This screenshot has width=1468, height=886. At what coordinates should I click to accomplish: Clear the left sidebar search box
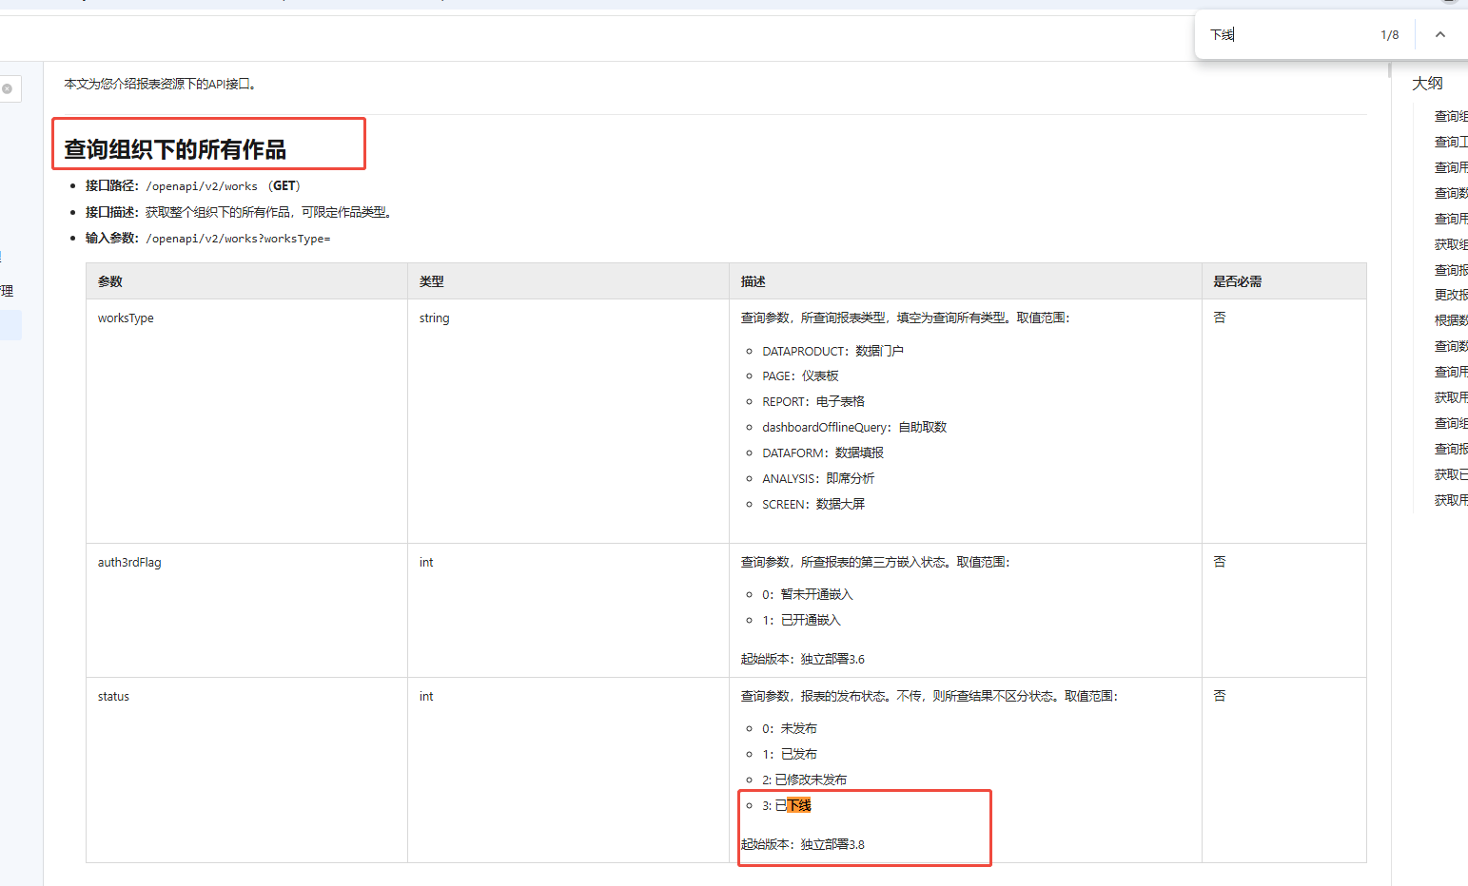coord(8,88)
